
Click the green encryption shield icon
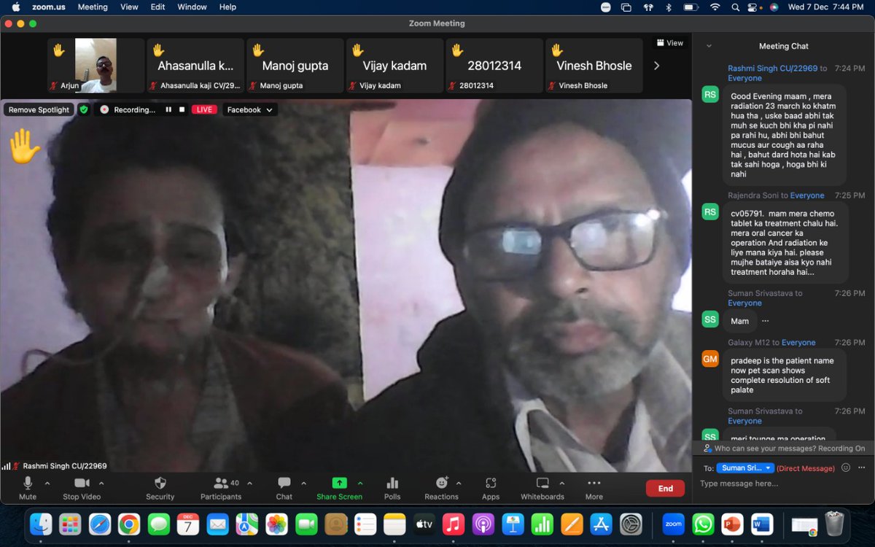click(x=84, y=109)
